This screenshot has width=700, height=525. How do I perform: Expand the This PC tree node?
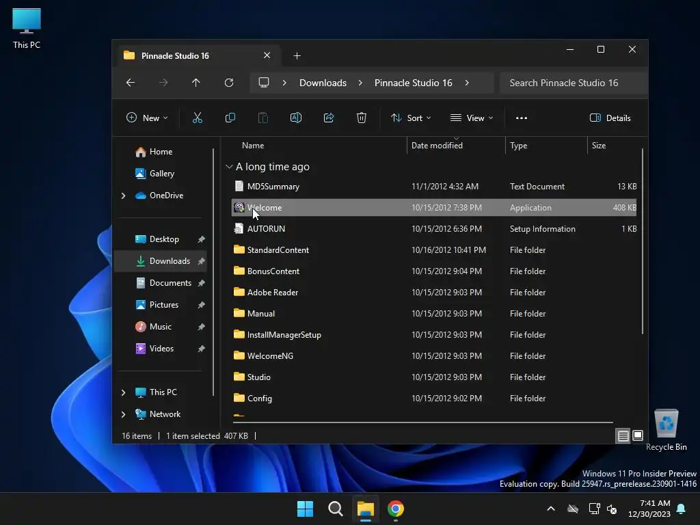point(123,392)
